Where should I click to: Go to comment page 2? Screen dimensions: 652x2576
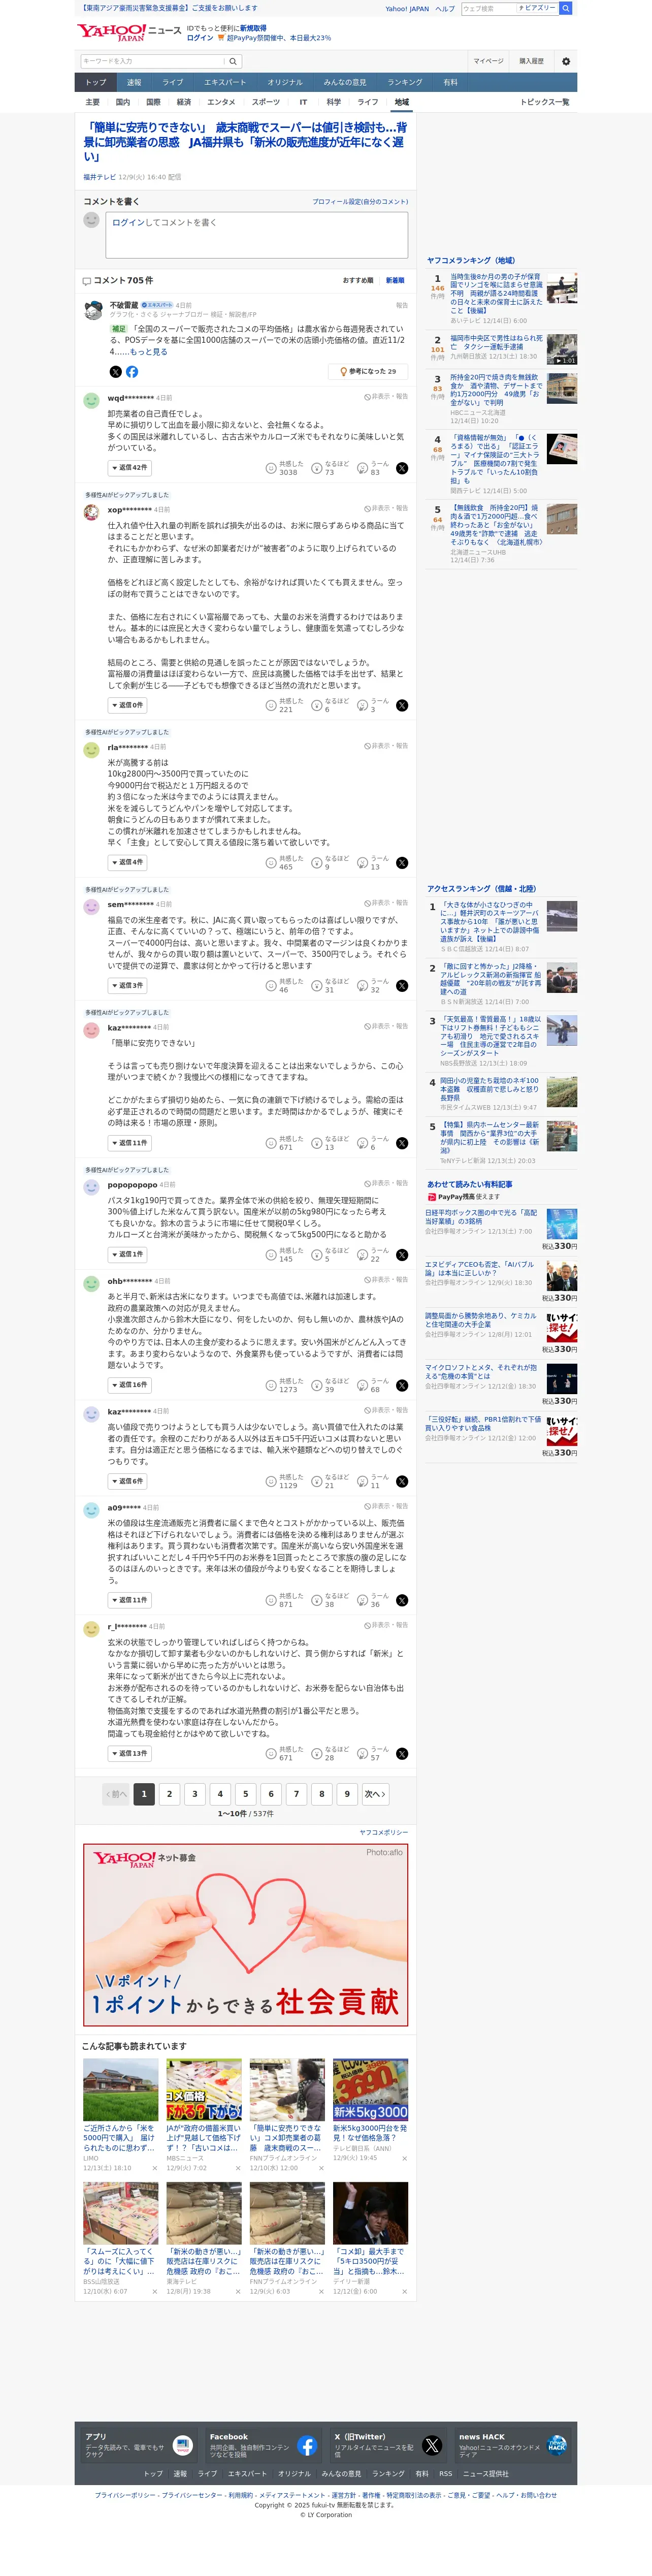[x=169, y=1794]
